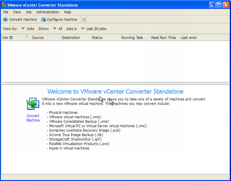Open the File menu
This screenshot has width=231, height=181.
tap(6, 12)
